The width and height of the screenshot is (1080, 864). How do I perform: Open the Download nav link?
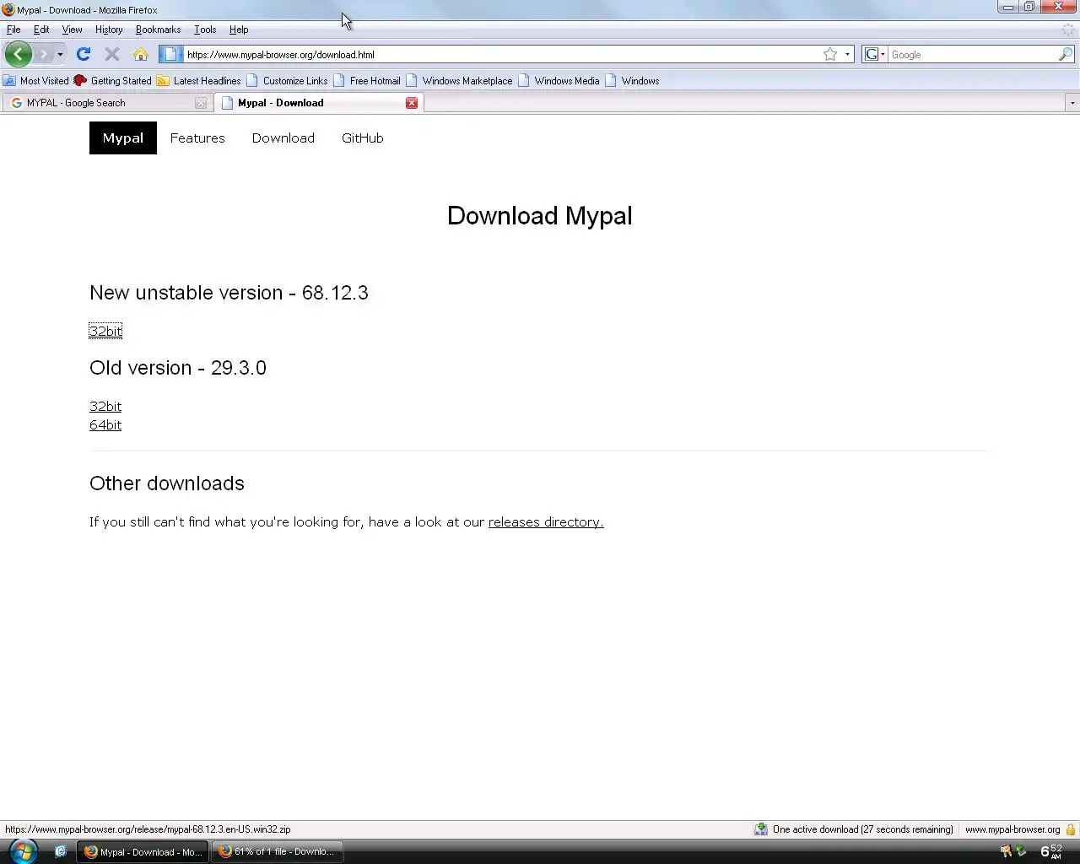click(x=283, y=138)
